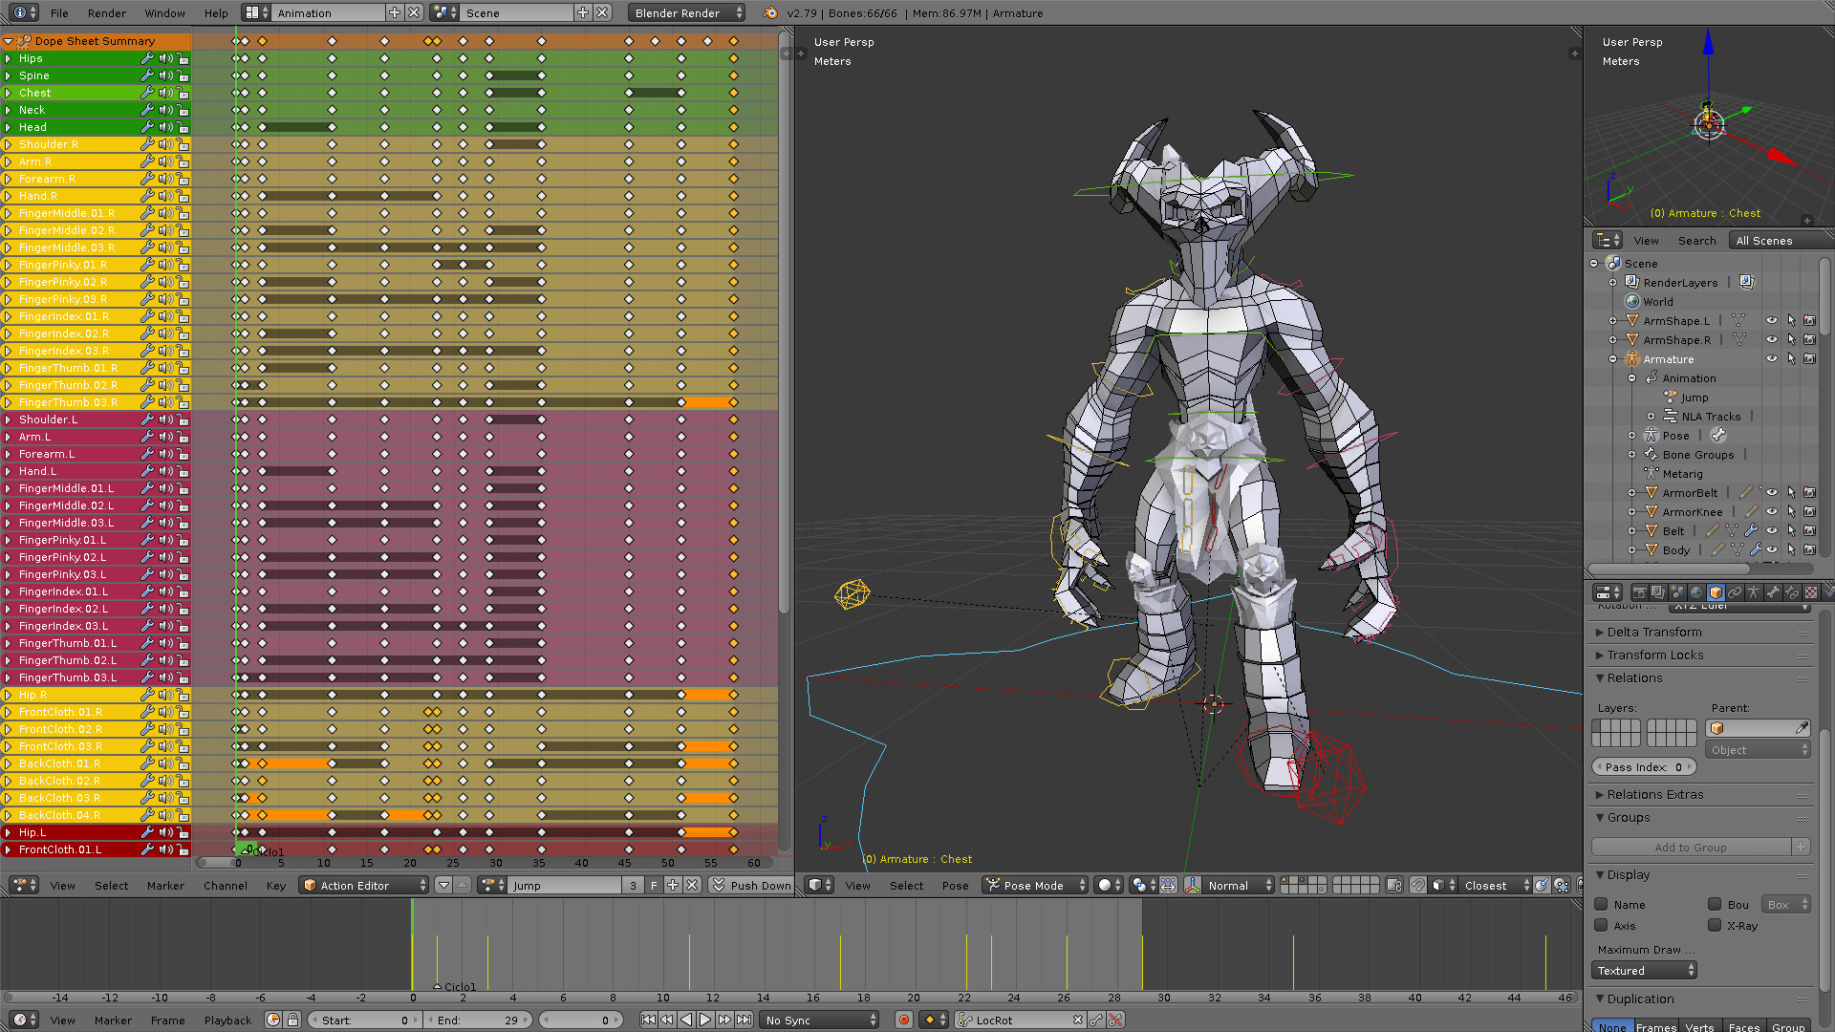Toggle selectability arrow for ArmShape.R
Viewport: 1835px width, 1032px height.
coord(1791,340)
